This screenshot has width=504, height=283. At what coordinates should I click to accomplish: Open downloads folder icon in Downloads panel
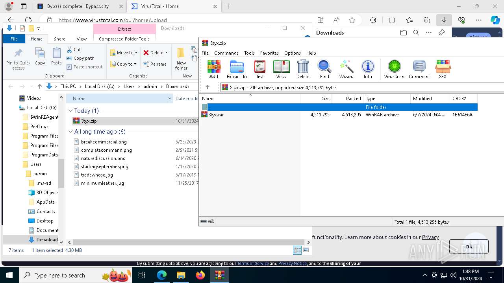(403, 33)
